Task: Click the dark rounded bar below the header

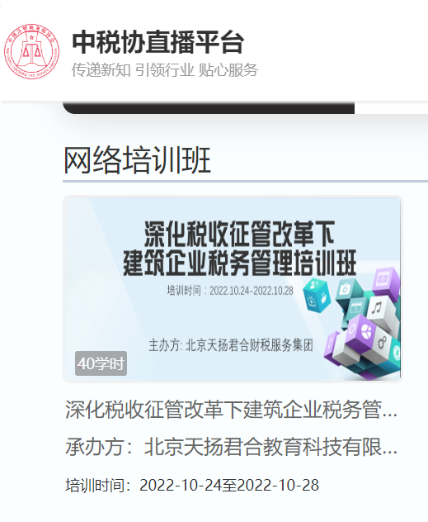Action: [209, 108]
